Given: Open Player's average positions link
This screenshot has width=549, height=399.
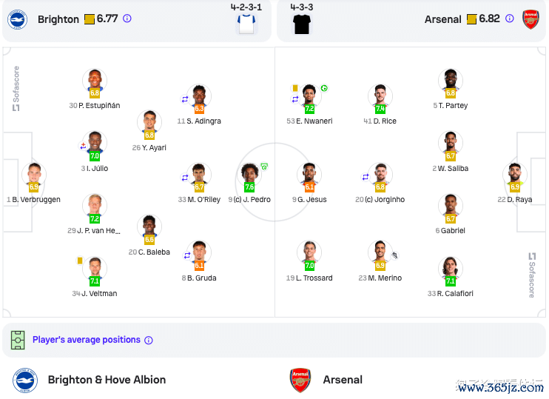Looking at the screenshot, I should 87,340.
